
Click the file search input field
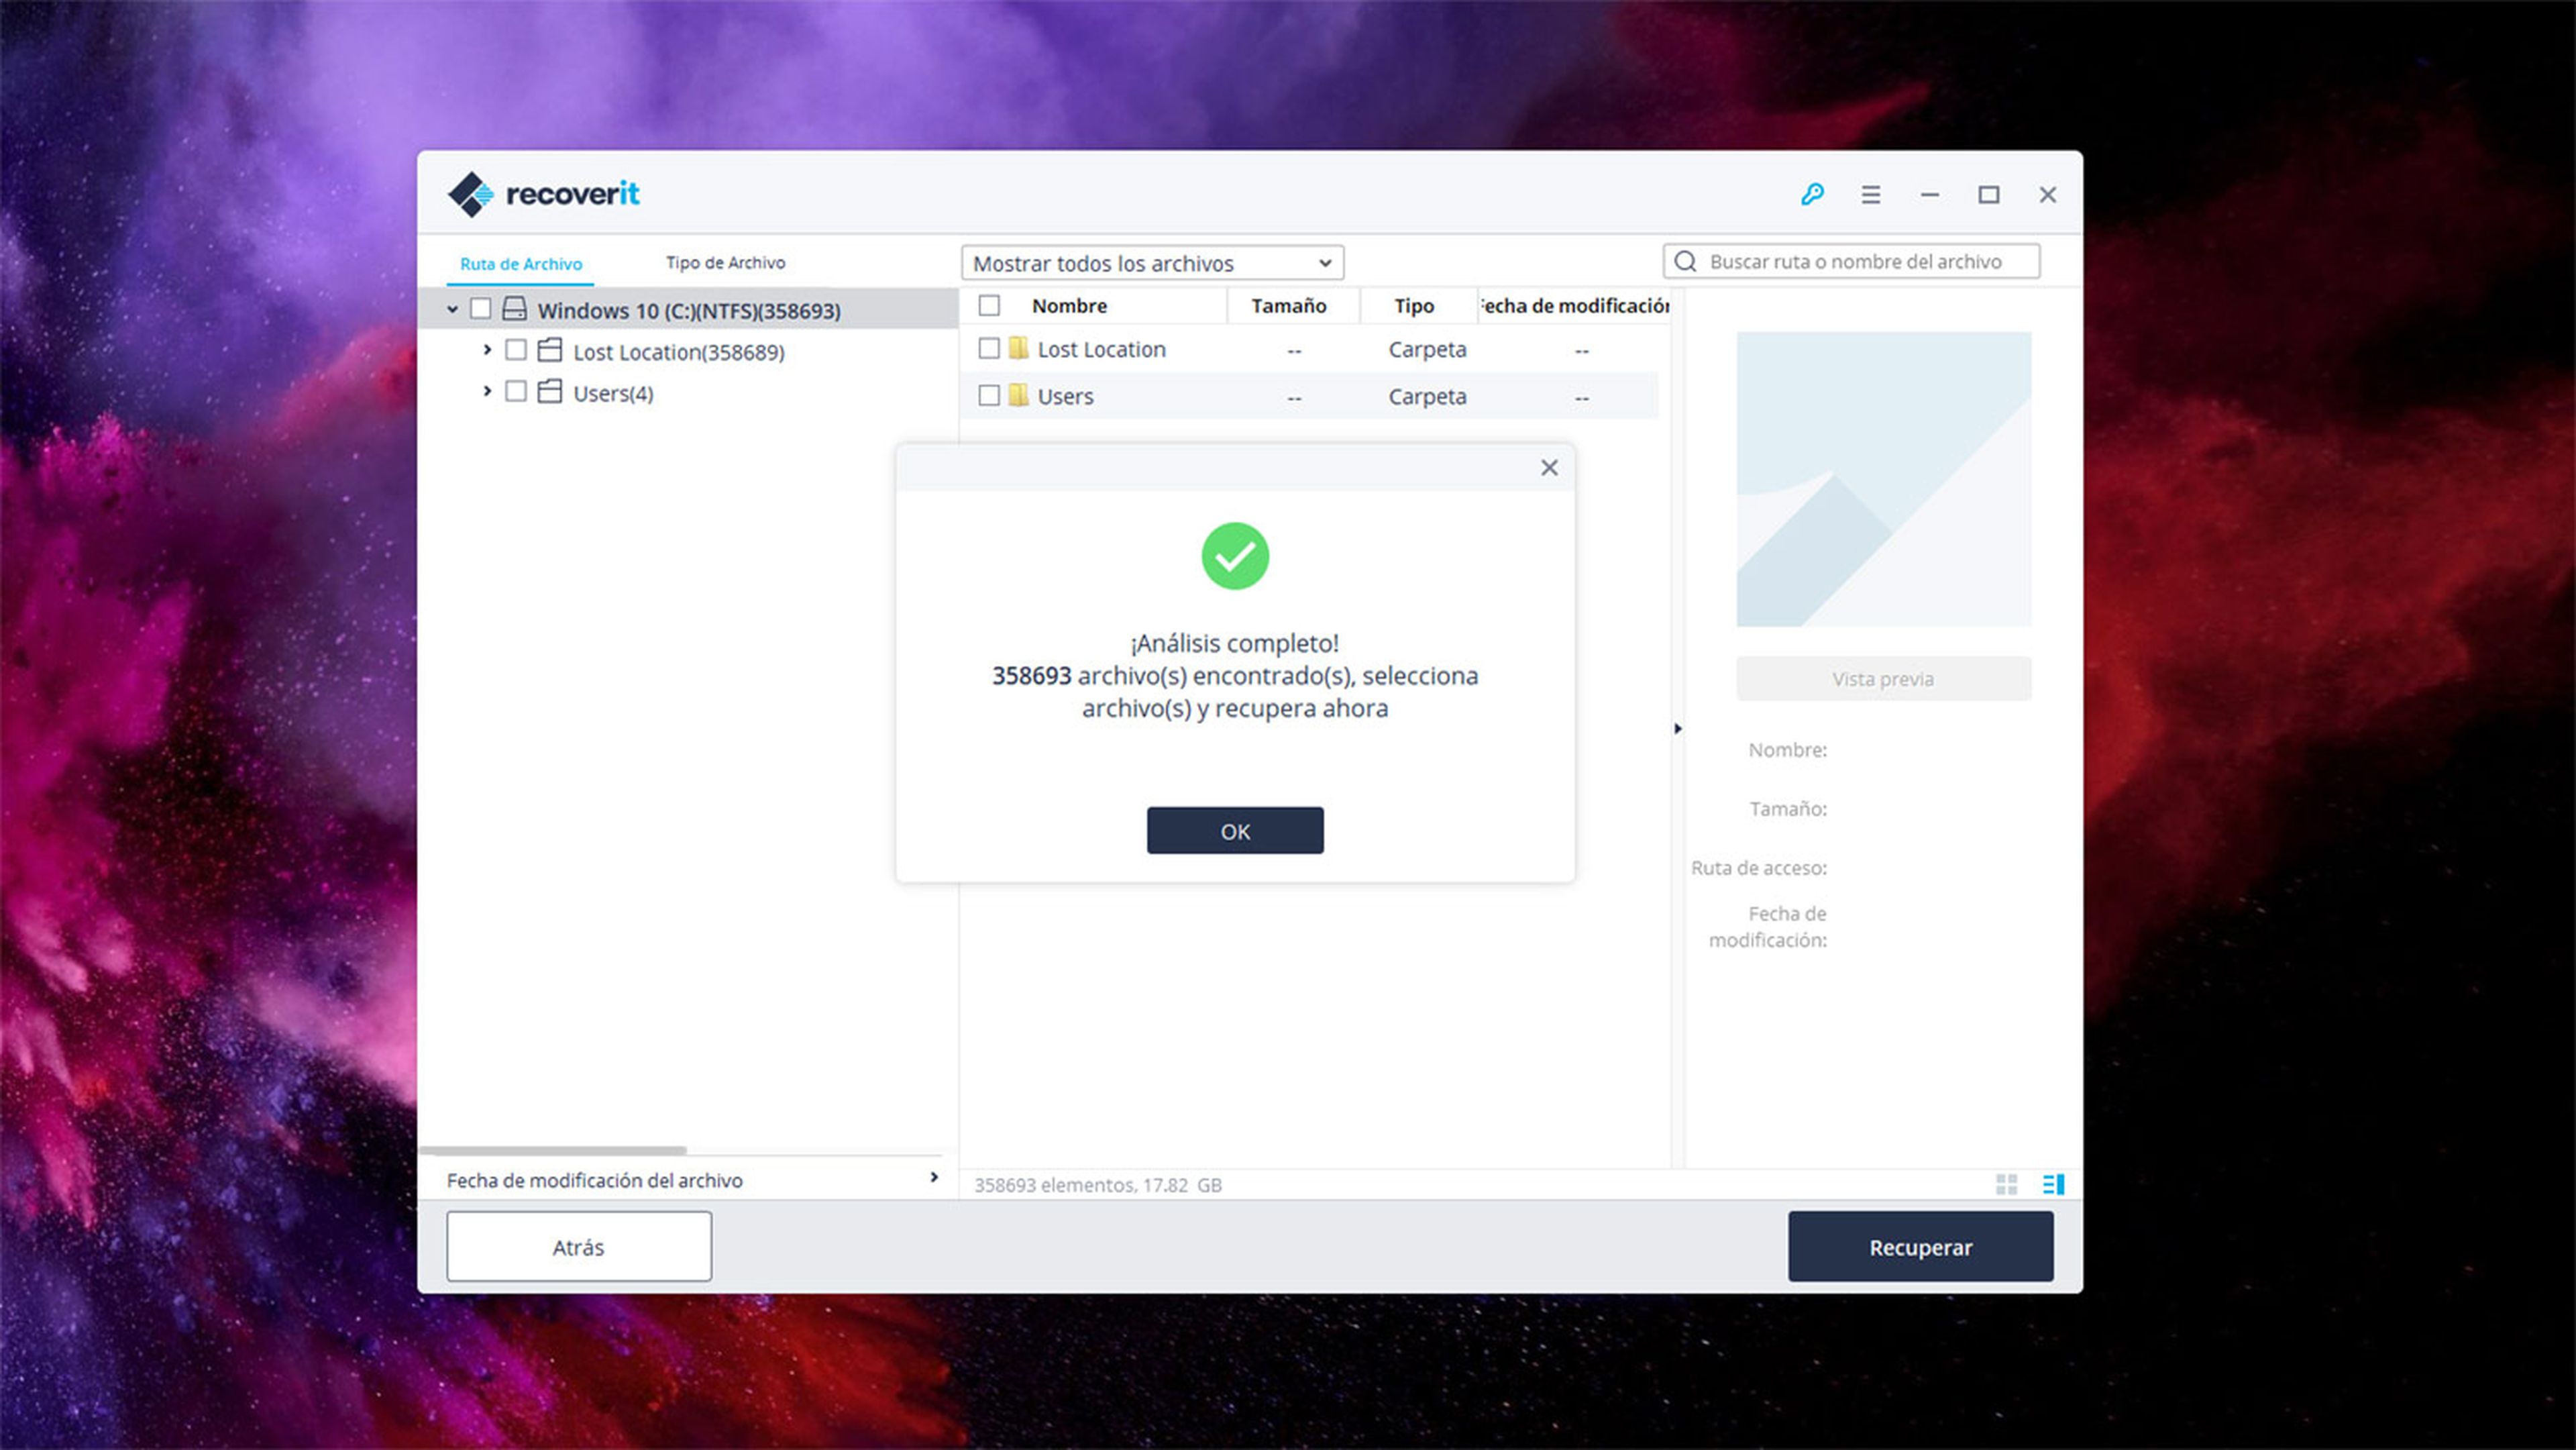[x=1852, y=261]
